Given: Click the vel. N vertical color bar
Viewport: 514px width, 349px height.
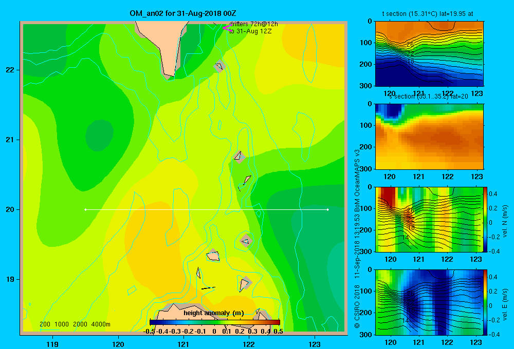Looking at the screenshot, I should pos(486,219).
